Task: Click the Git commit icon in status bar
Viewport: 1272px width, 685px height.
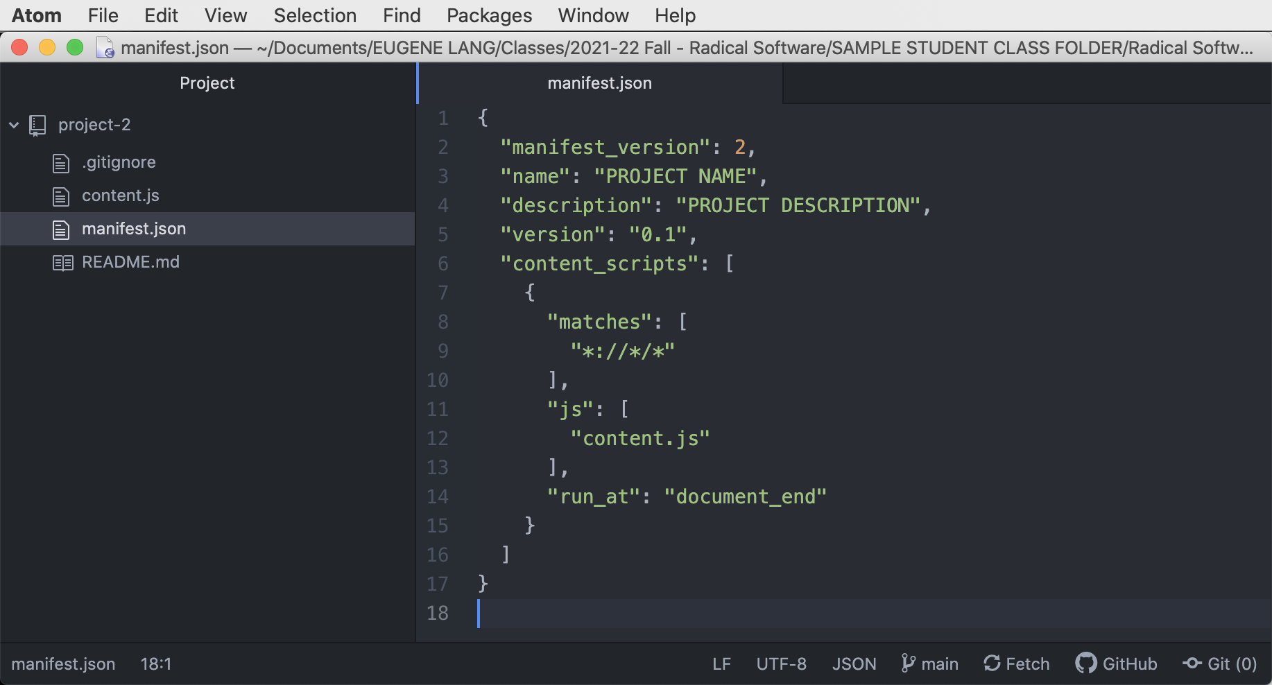Action: pyautogui.click(x=1192, y=664)
